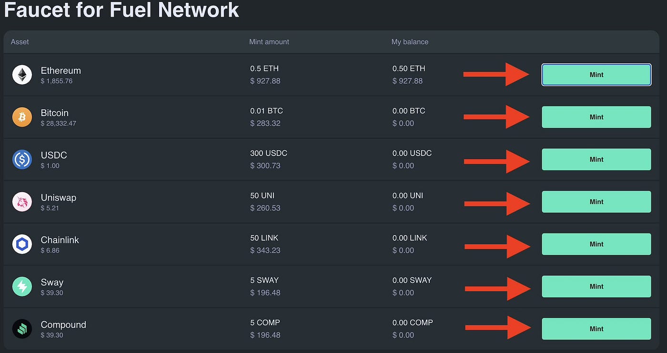Screen dimensions: 667x353
Task: Click the Faucet for Fuel Network heading
Action: pyautogui.click(x=121, y=10)
